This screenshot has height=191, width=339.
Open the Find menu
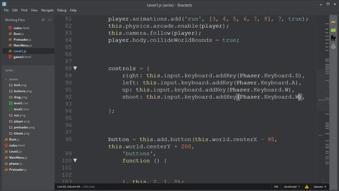pos(24,10)
